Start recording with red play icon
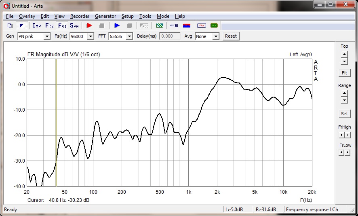Viewport: 358px width, 216px height. point(90,25)
